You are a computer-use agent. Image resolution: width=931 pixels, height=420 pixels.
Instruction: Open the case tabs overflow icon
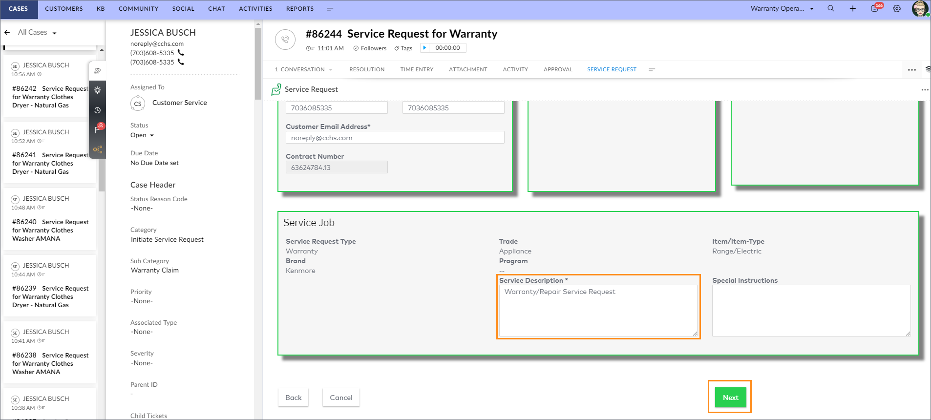pyautogui.click(x=652, y=70)
